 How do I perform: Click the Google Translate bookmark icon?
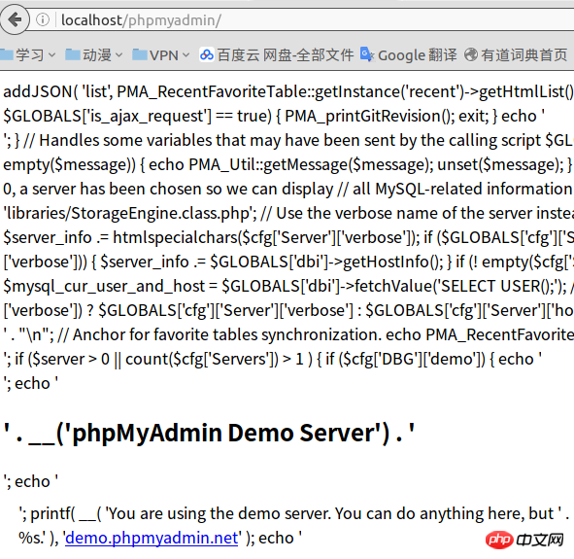coord(367,55)
